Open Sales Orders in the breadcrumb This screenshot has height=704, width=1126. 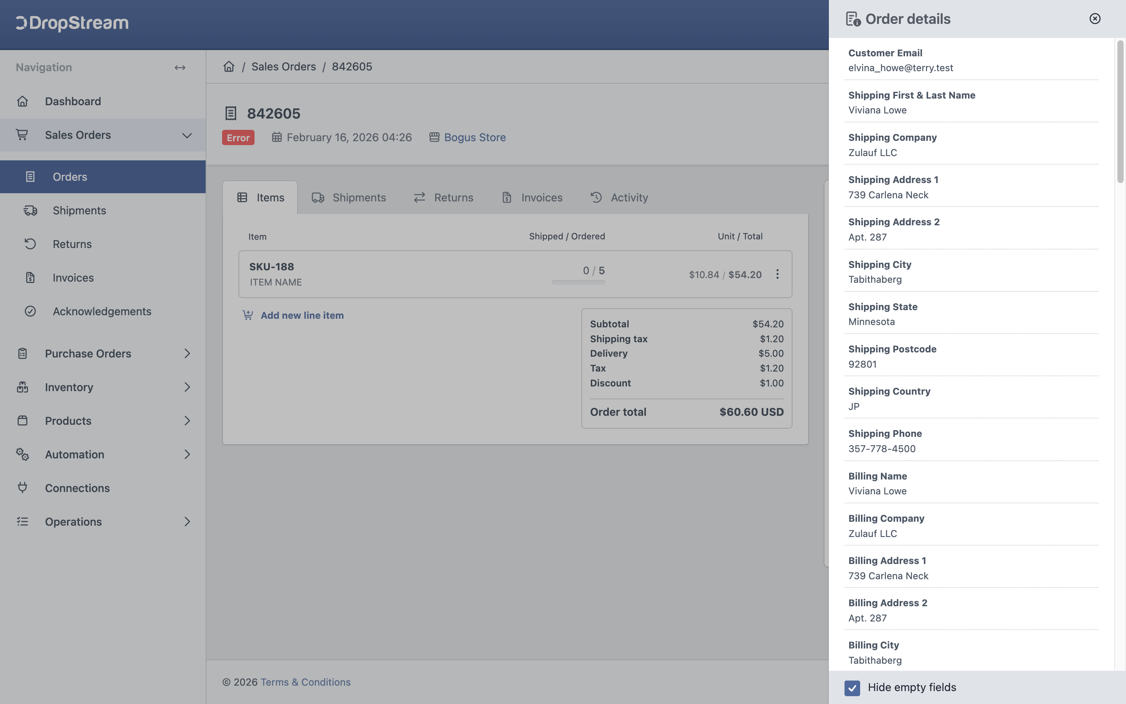pos(283,66)
